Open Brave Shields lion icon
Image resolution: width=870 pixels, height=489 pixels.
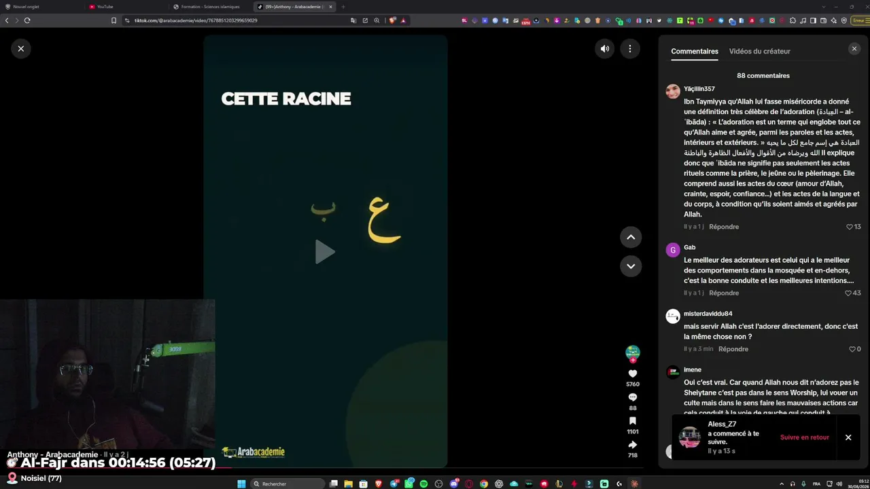point(392,20)
